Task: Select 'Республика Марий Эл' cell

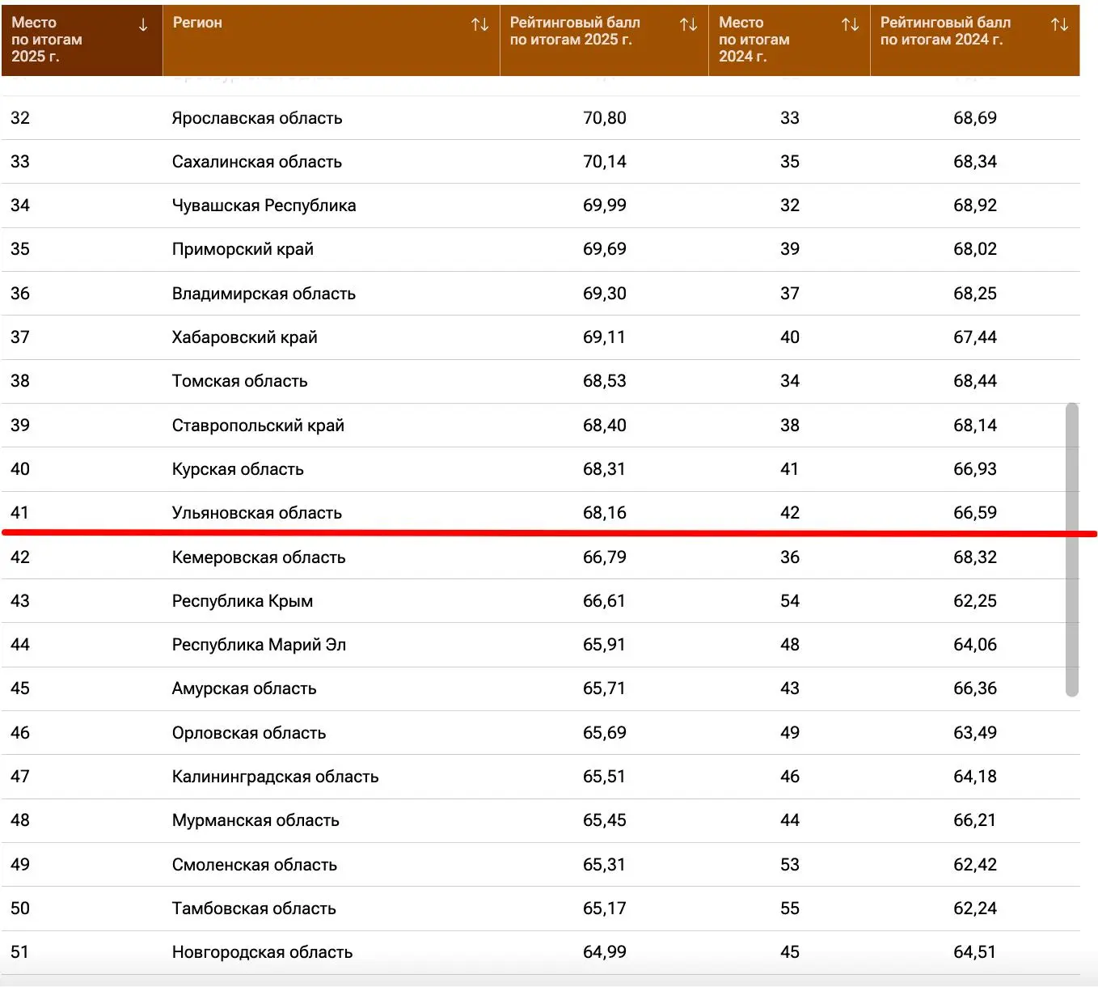Action: tap(259, 645)
